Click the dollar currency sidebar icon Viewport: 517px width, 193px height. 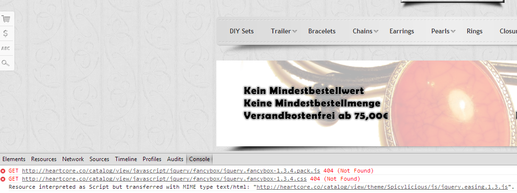(x=6, y=33)
